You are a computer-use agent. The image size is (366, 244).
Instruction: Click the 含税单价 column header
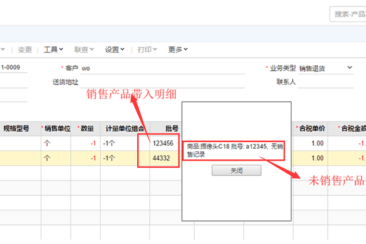pyautogui.click(x=310, y=128)
